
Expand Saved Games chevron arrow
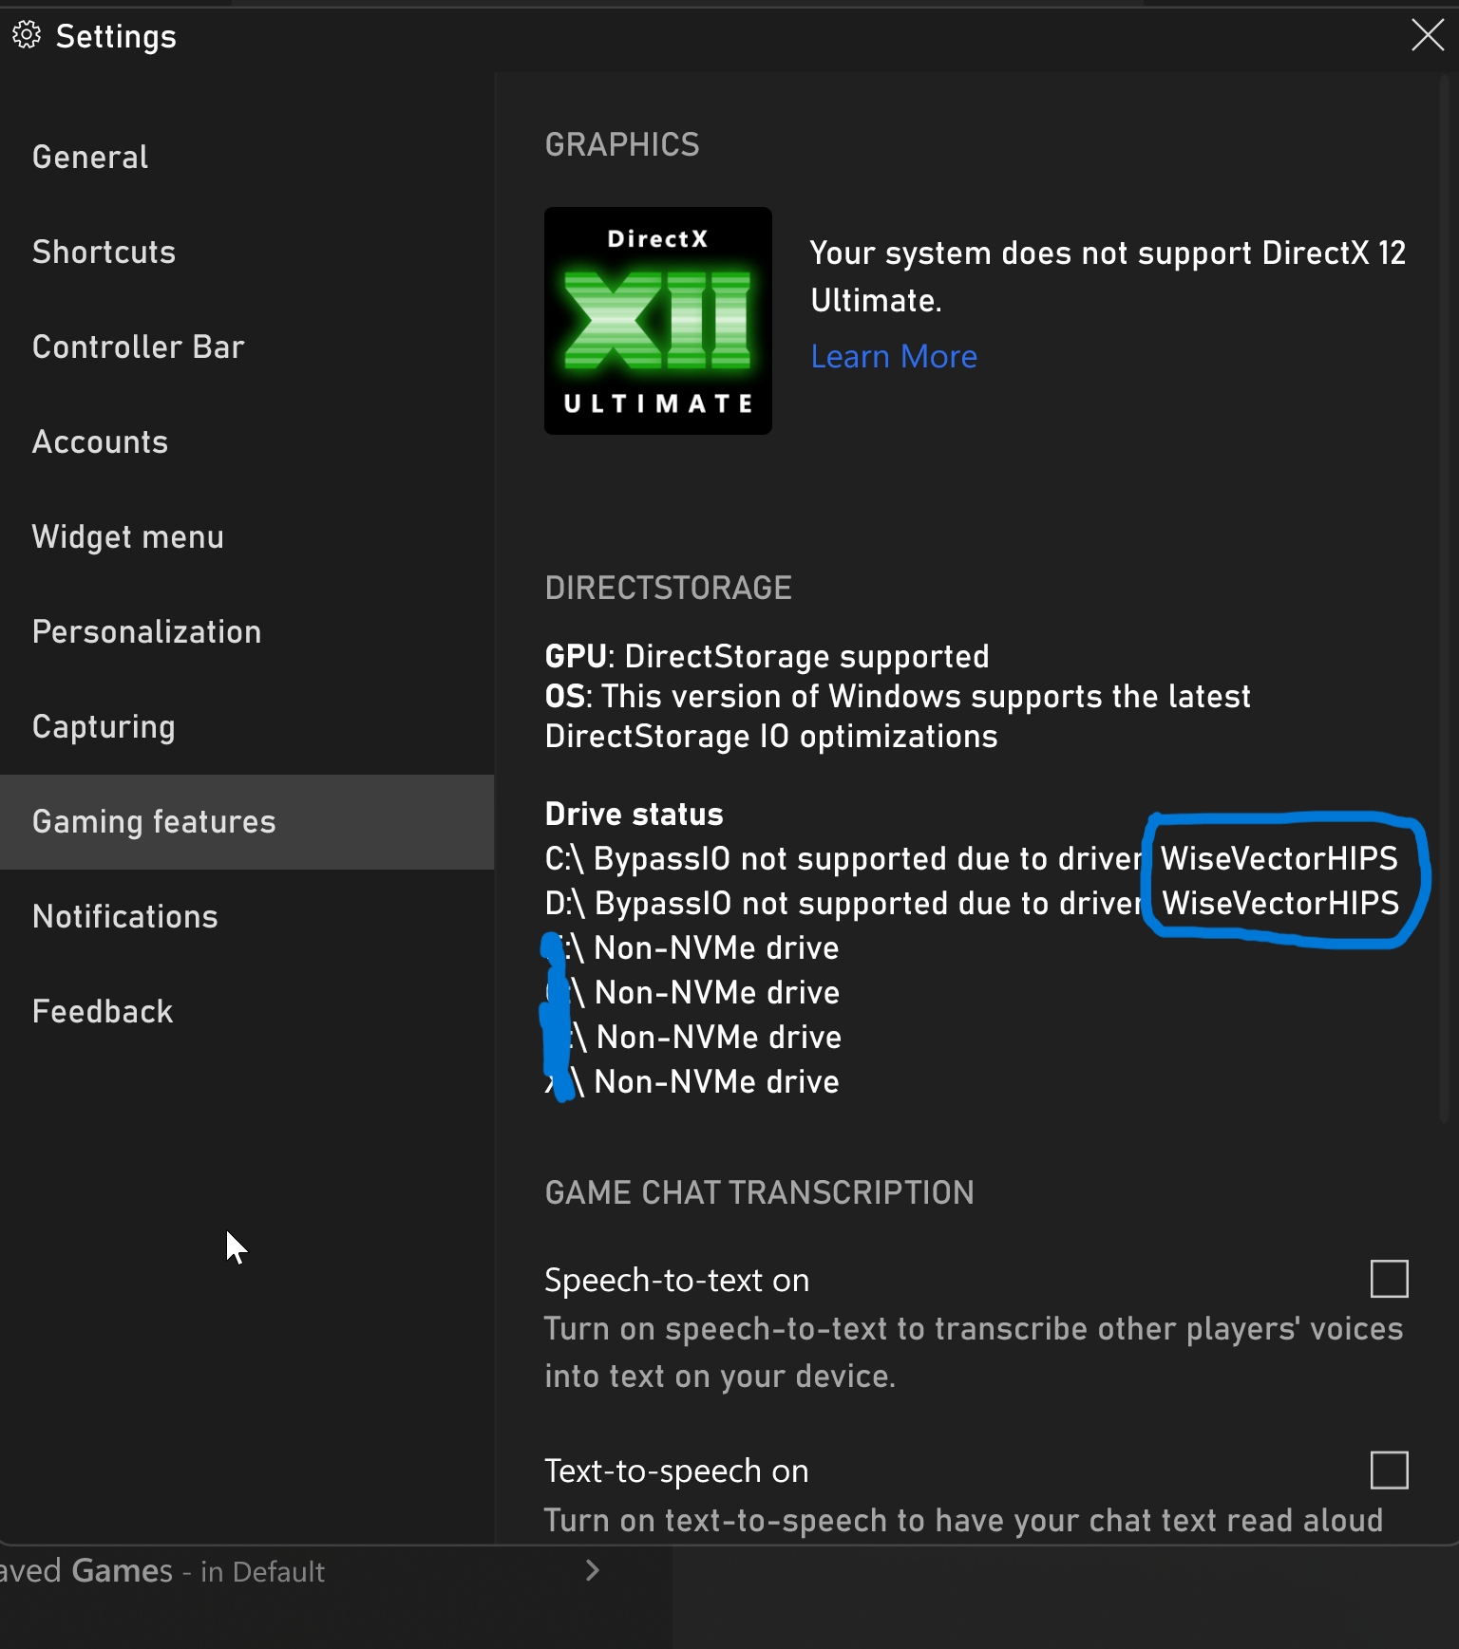coord(593,1571)
